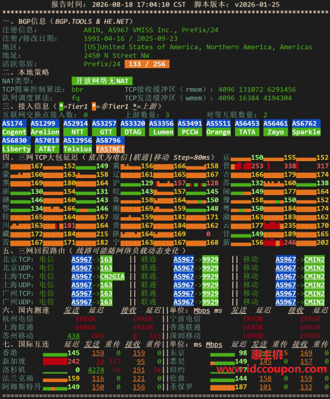Image resolution: width=330 pixels, height=399 pixels.
Task: Click the red latency value 338
Action: coord(290,166)
